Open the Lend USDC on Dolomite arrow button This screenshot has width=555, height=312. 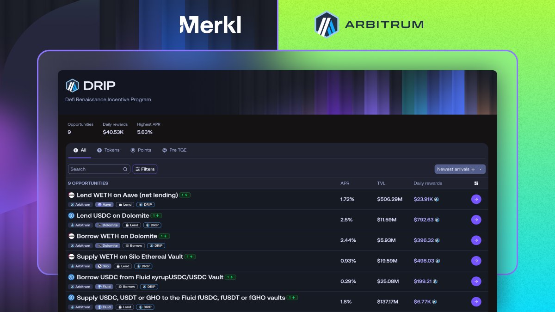pyautogui.click(x=476, y=220)
